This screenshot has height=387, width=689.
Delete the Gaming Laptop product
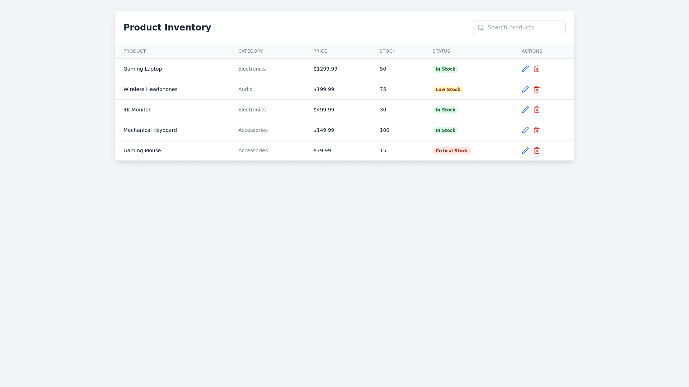(x=537, y=69)
